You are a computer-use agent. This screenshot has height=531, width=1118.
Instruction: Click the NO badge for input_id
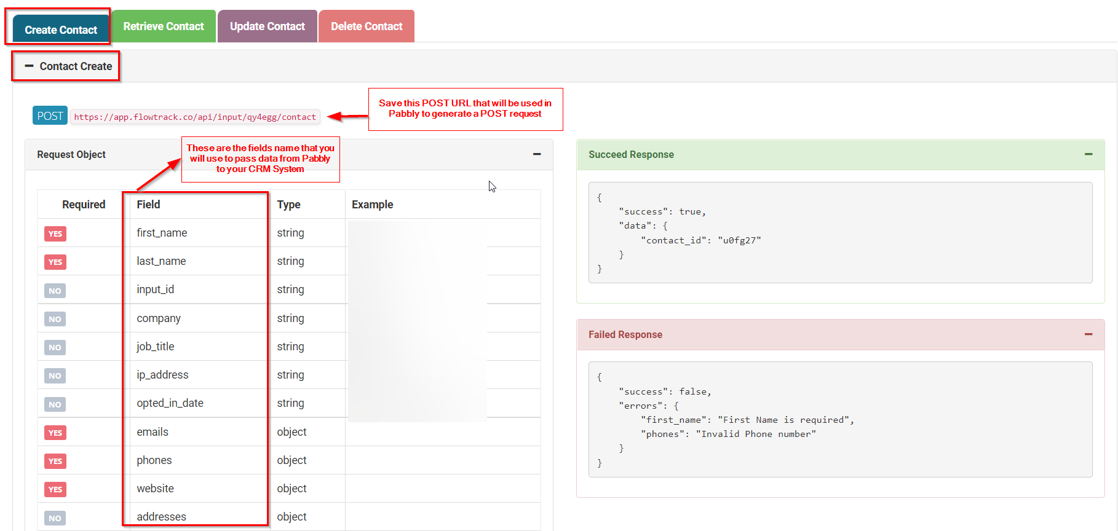pyautogui.click(x=55, y=291)
